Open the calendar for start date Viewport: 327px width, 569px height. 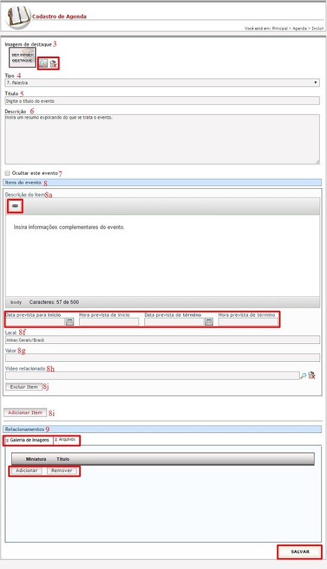(x=70, y=322)
